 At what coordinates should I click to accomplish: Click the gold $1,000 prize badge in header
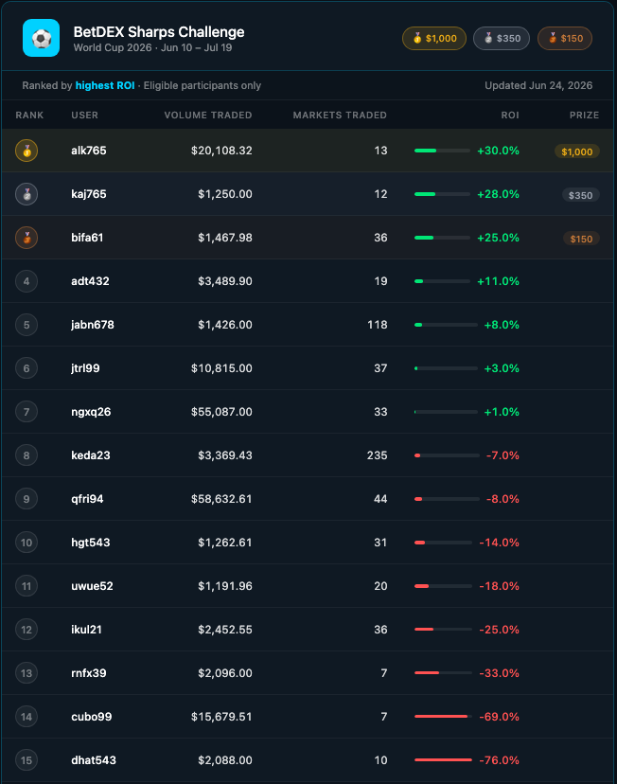coord(434,39)
